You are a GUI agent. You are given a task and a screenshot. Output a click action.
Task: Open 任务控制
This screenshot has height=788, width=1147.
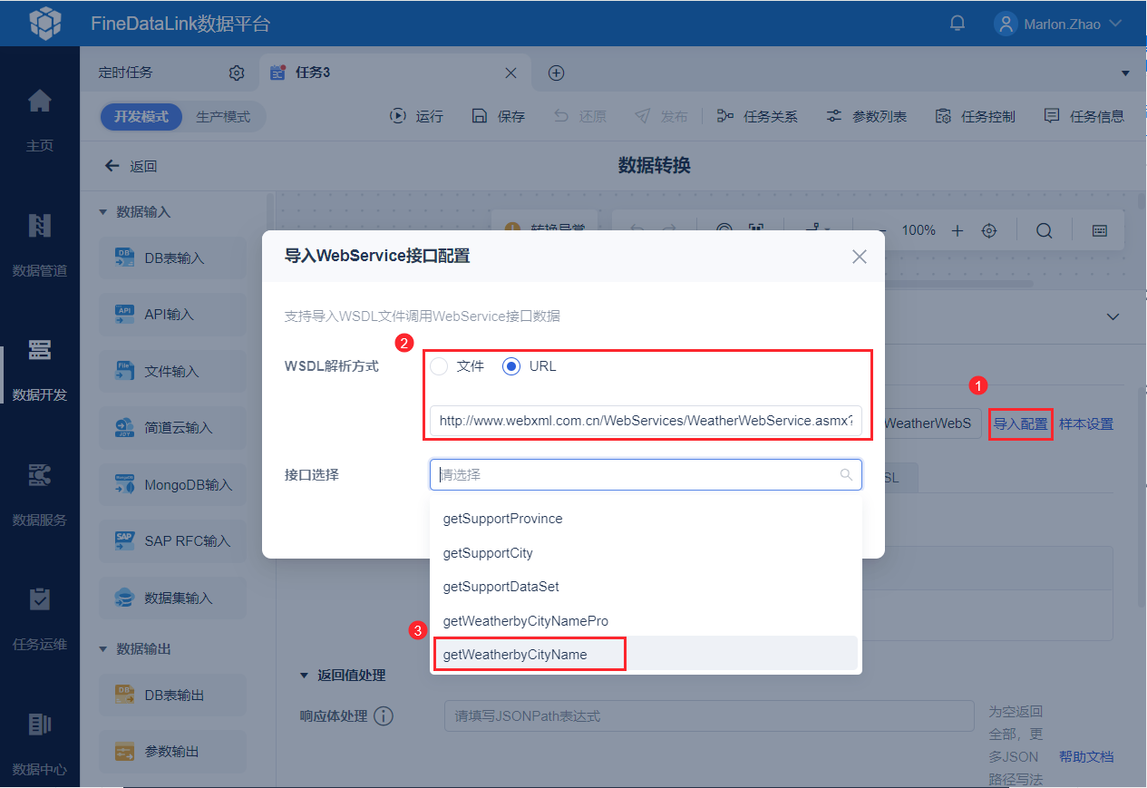[975, 116]
